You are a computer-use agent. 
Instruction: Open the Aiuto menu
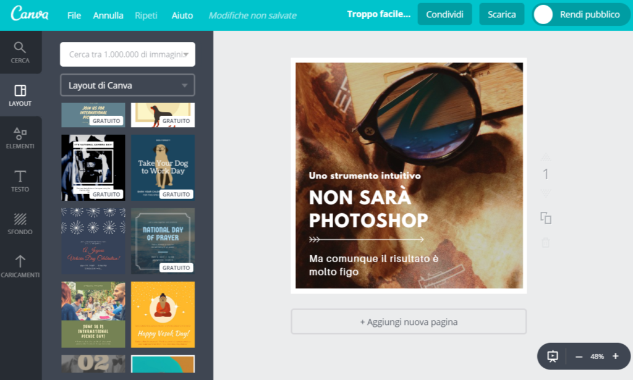[x=182, y=15]
